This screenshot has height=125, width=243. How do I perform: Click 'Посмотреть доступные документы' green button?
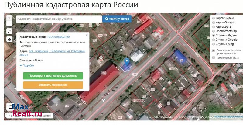(53, 76)
